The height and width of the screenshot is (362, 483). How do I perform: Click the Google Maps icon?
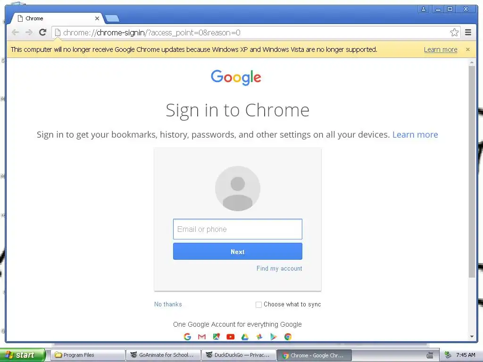[x=216, y=337]
